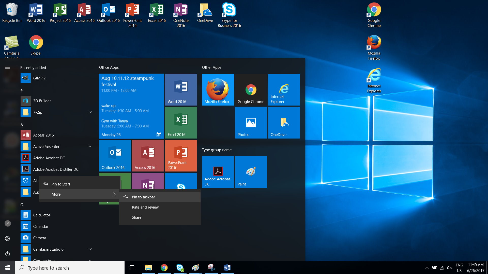Open Camera from app list
The height and width of the screenshot is (274, 488).
(56, 238)
